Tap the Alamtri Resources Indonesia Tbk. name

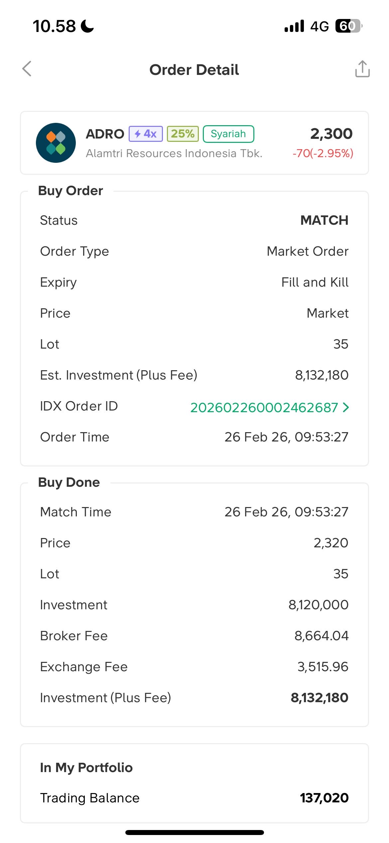pyautogui.click(x=174, y=153)
